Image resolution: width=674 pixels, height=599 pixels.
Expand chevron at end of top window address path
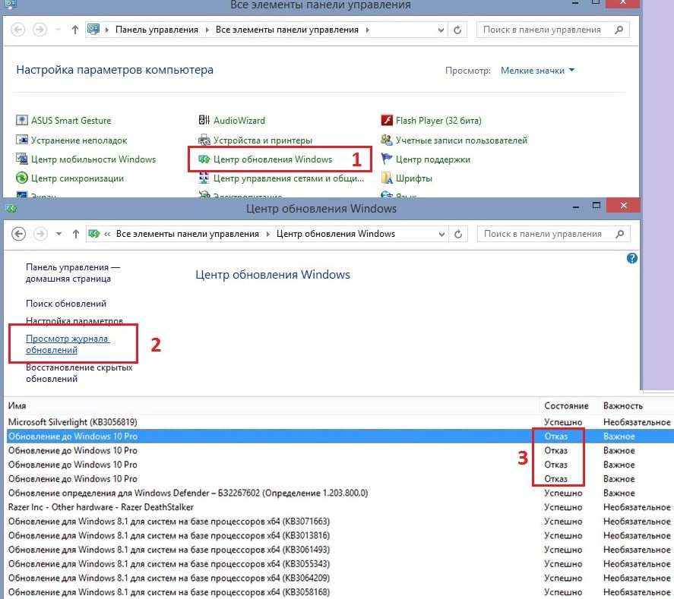tap(367, 30)
